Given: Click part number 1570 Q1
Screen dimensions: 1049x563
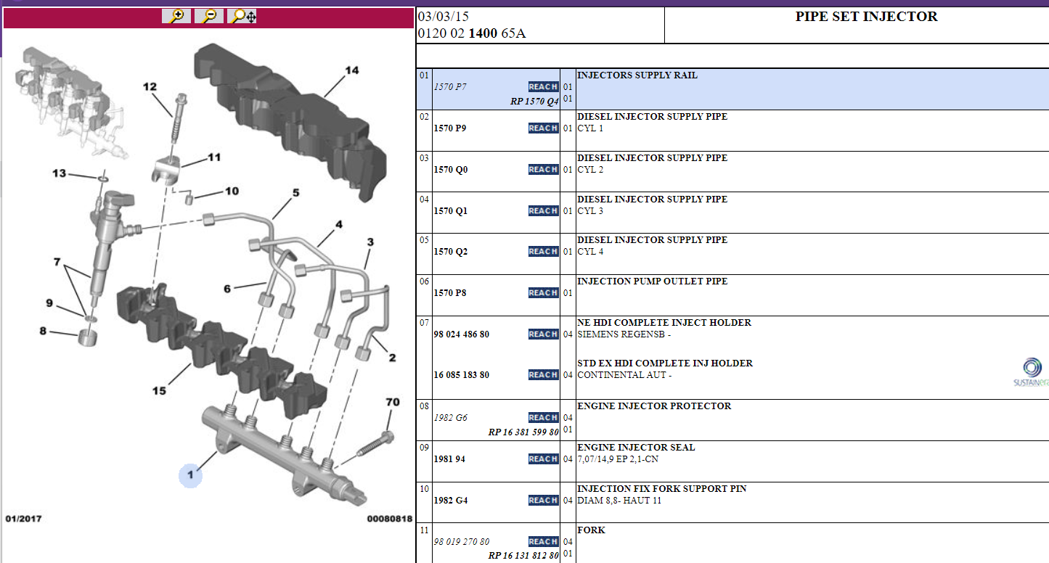Looking at the screenshot, I should click(451, 211).
